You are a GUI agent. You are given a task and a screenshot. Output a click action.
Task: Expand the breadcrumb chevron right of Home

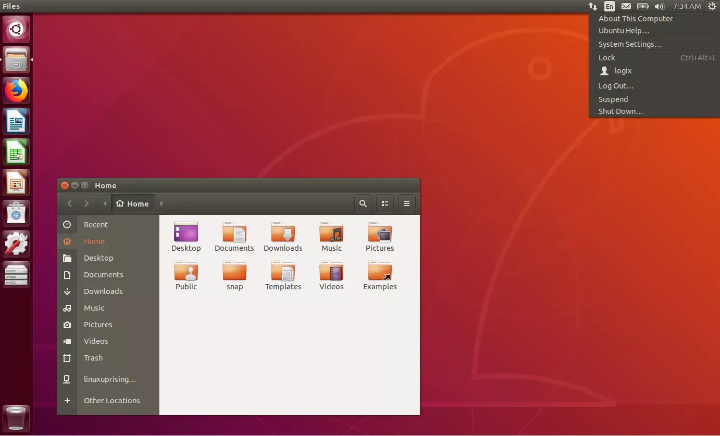tap(161, 203)
